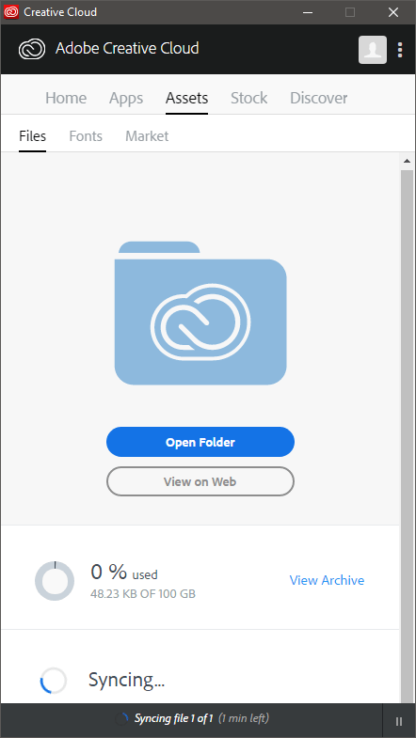Click the large Creative Cloud folder icon

[200, 313]
